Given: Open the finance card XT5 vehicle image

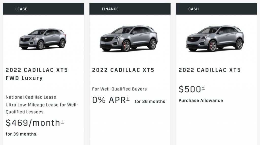Looking at the screenshot, I should (x=129, y=39).
